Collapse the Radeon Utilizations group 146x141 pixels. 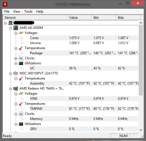click(x=16, y=124)
